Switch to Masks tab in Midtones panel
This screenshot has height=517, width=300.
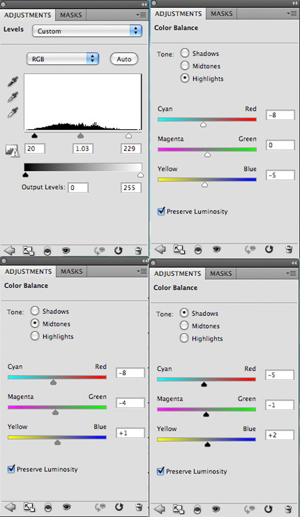pos(71,271)
